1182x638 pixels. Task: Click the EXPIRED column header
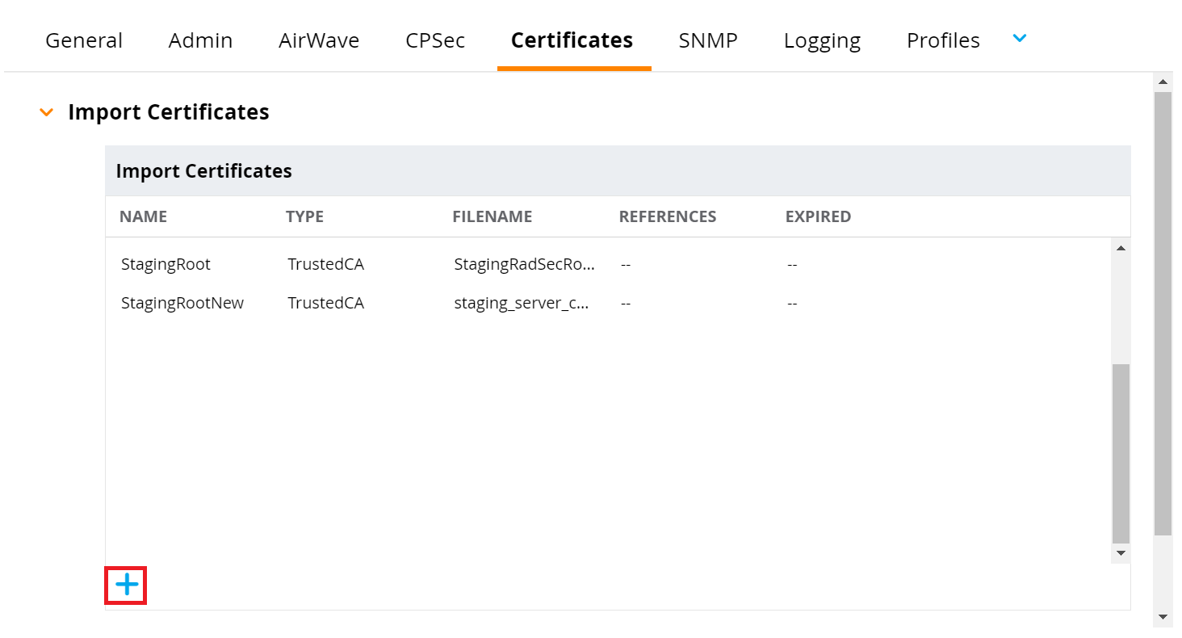pyautogui.click(x=818, y=216)
